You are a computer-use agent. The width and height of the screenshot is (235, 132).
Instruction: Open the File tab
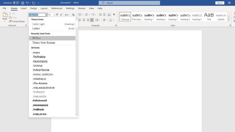(4, 8)
